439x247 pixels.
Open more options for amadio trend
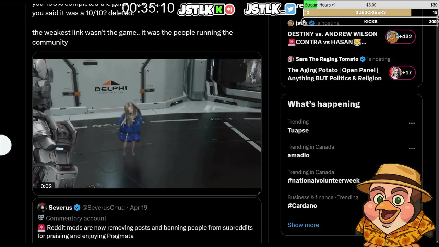click(x=412, y=149)
